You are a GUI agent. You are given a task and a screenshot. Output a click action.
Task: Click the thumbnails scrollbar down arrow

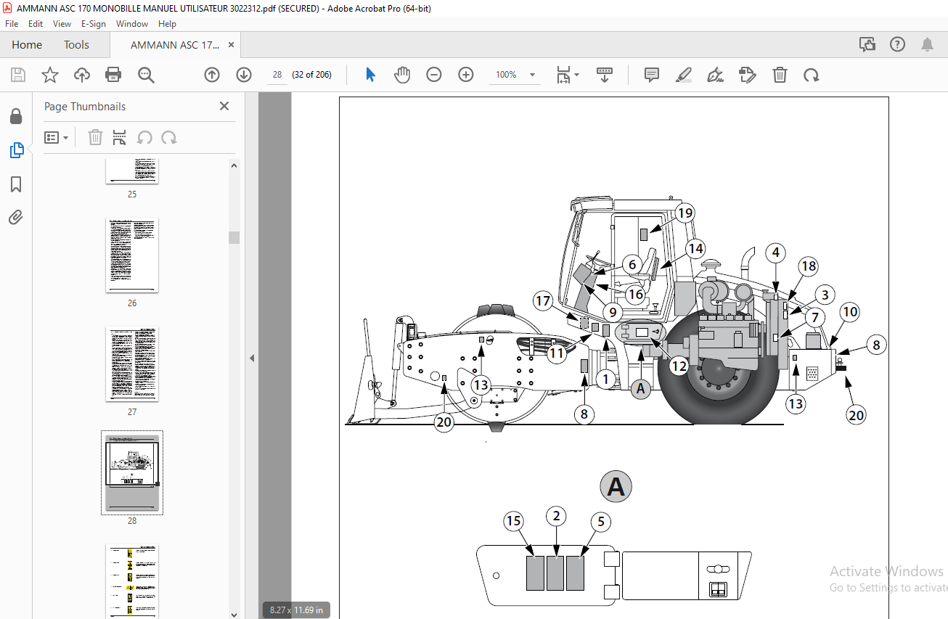[x=234, y=614]
